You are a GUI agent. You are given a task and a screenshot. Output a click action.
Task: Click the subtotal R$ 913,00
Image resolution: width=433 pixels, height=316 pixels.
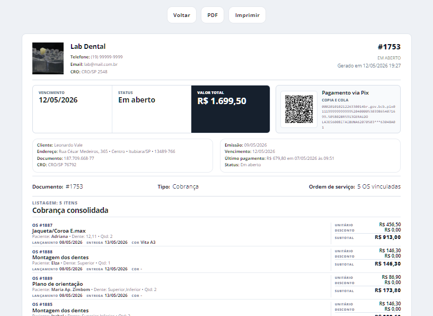click(388, 237)
